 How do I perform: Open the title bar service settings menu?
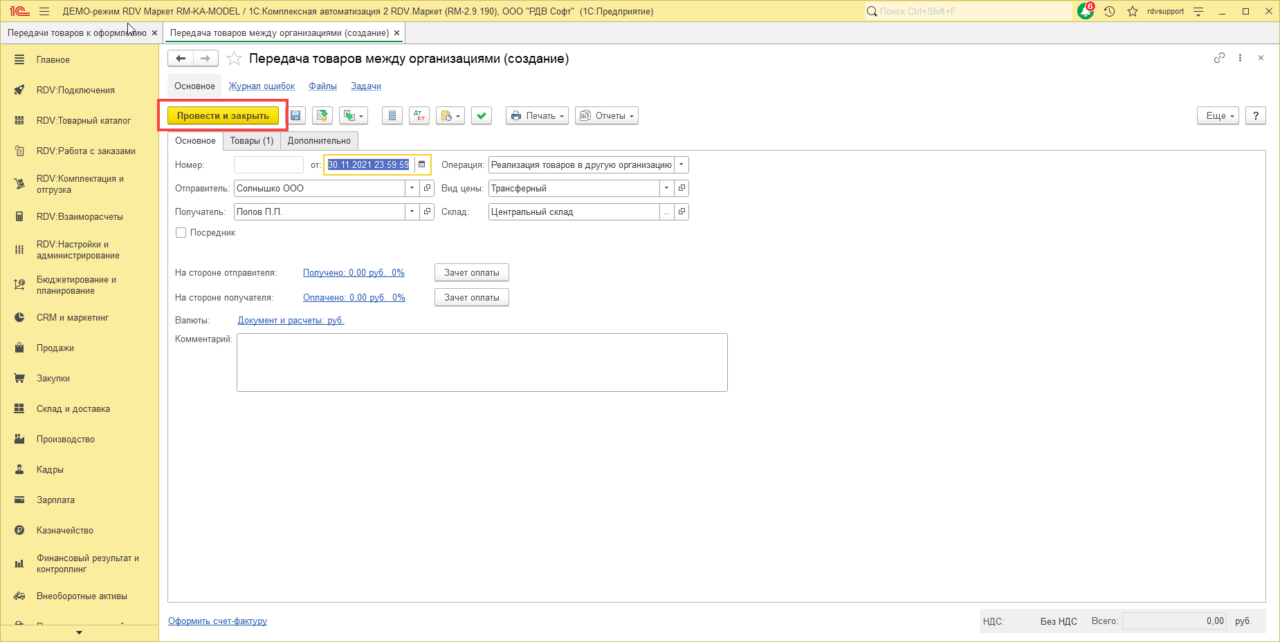click(x=1199, y=11)
